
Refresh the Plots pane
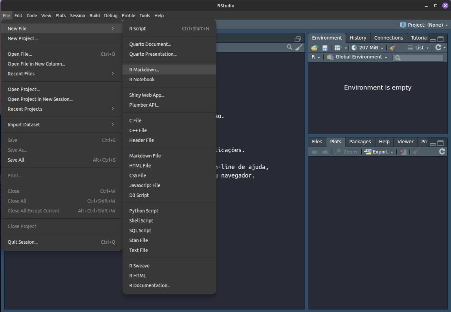click(442, 152)
